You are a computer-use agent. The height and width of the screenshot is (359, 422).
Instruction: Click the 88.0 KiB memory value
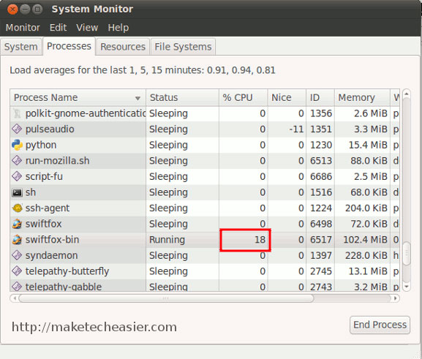click(x=369, y=161)
